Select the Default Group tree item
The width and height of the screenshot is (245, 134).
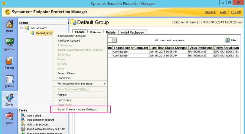(x=45, y=33)
